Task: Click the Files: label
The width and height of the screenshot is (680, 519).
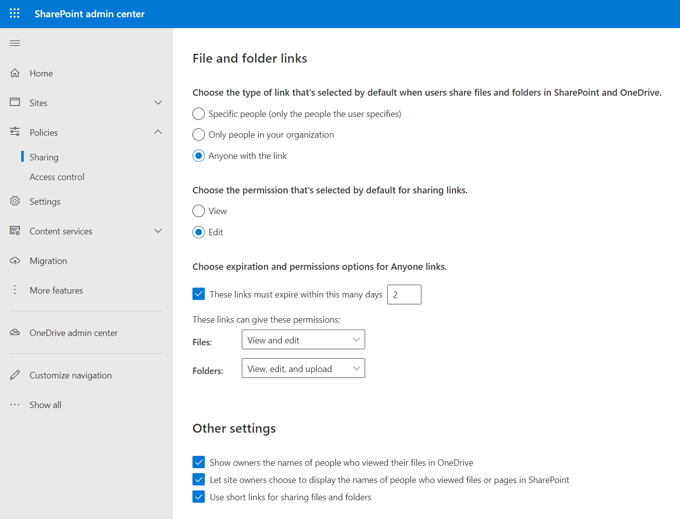Action: point(202,342)
